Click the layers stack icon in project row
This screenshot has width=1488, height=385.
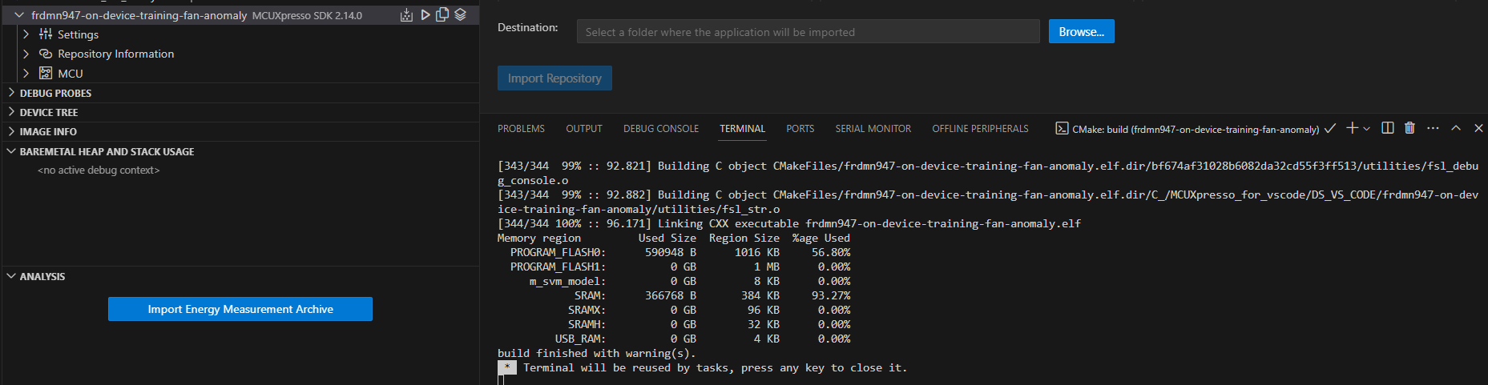click(461, 15)
